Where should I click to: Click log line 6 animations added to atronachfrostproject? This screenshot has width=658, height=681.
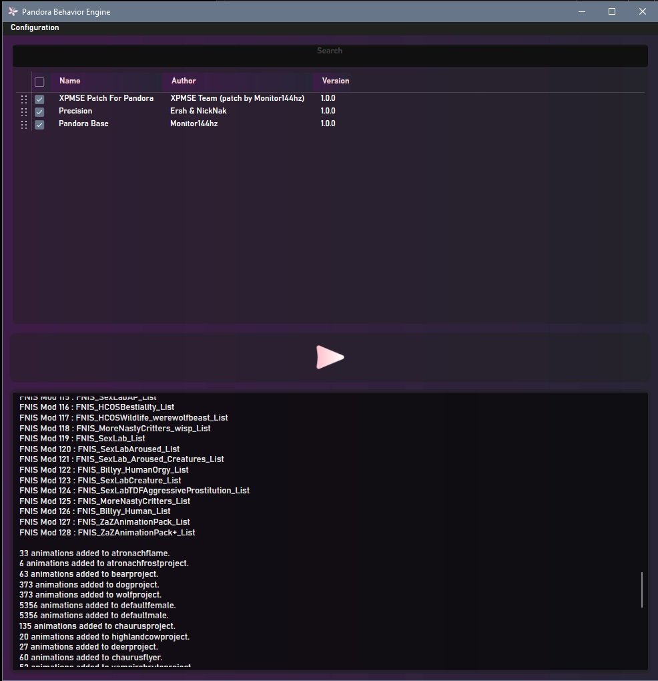pyautogui.click(x=103, y=563)
